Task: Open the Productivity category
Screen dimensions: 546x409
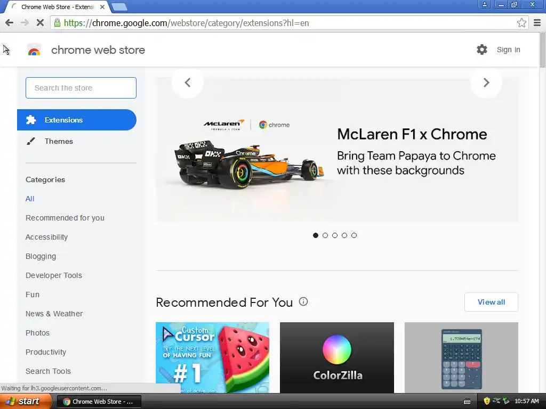Action: click(x=46, y=352)
